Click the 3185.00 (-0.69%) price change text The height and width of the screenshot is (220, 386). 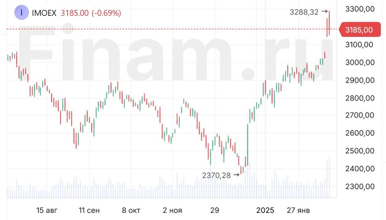pos(91,13)
